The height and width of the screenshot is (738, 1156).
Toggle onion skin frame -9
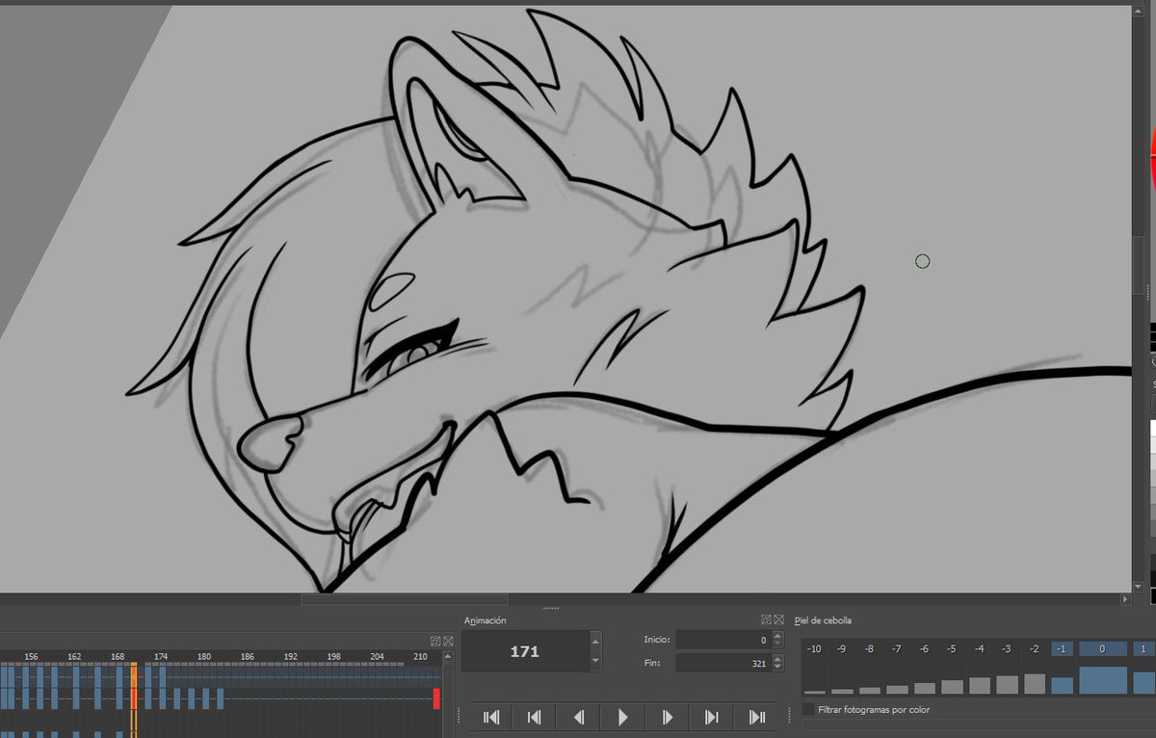coord(843,649)
